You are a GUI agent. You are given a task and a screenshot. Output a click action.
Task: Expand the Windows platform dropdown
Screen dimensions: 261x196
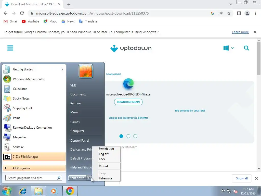point(228,48)
